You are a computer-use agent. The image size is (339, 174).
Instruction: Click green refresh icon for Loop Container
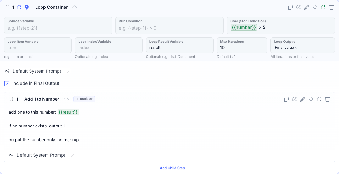pos(323,7)
